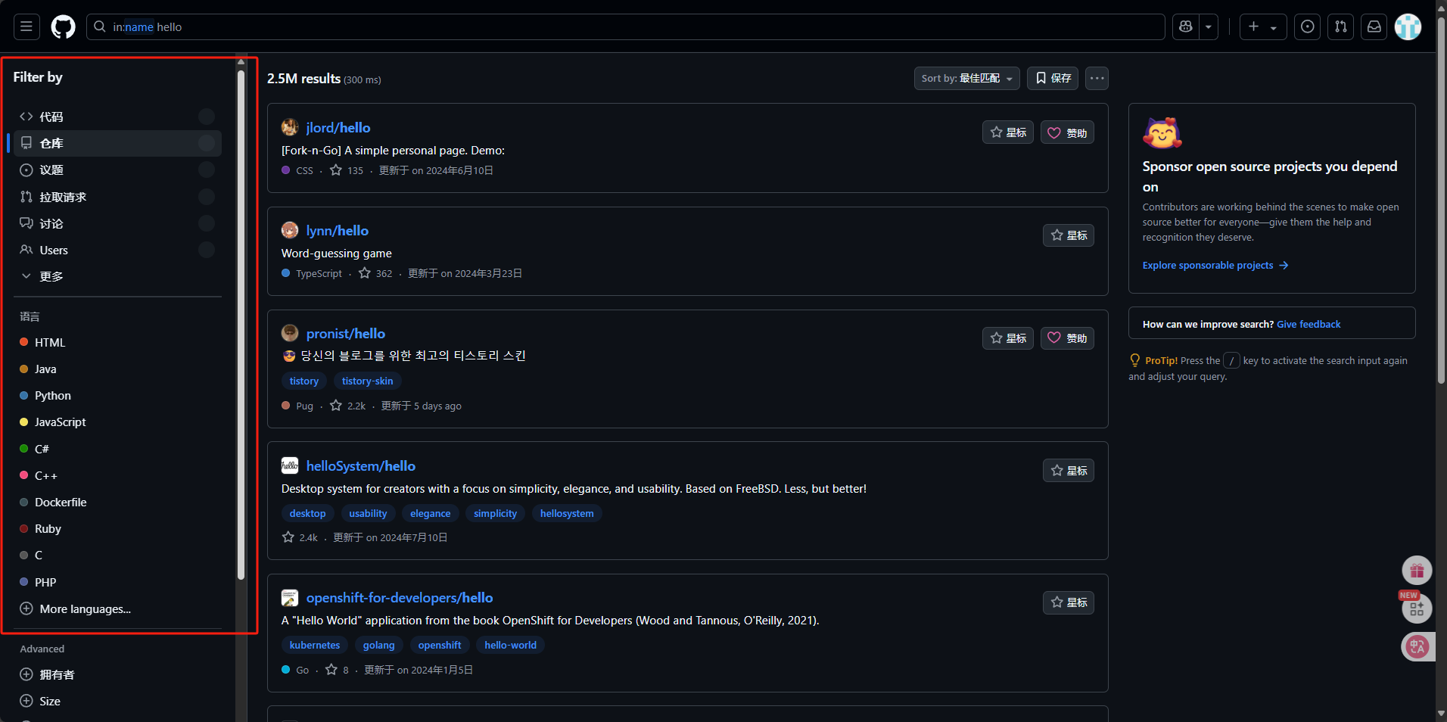Select the 议题 filter
This screenshot has width=1447, height=722.
(117, 170)
